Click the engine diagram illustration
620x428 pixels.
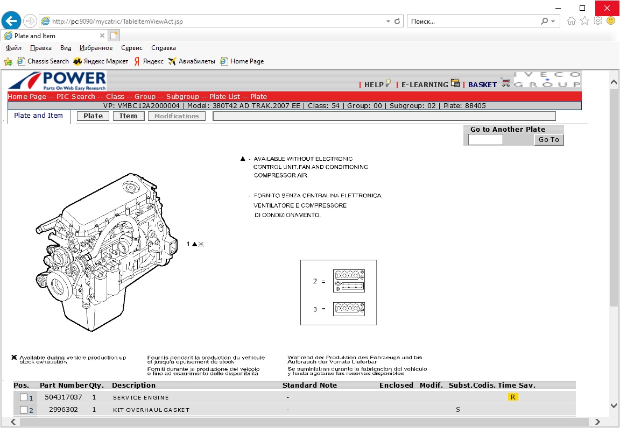point(107,252)
